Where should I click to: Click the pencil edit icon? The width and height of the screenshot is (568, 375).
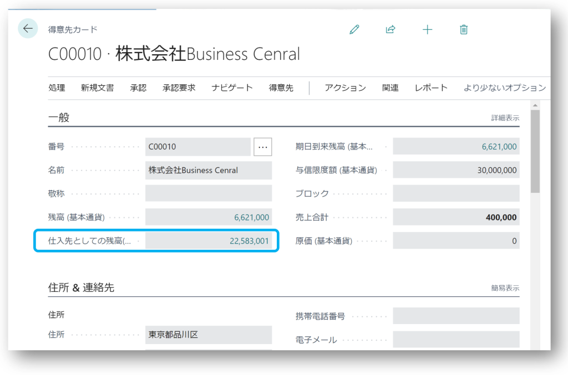tap(354, 29)
